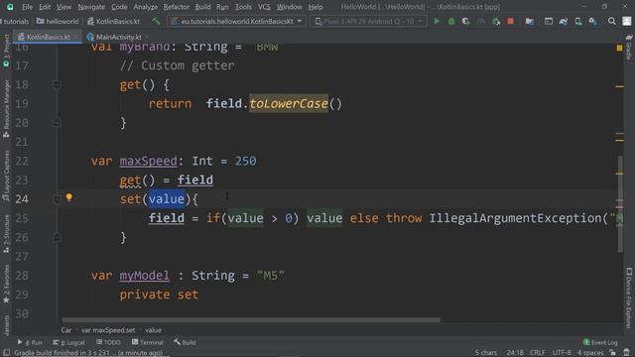Open the Help menu
The image size is (635, 357).
tap(316, 7)
